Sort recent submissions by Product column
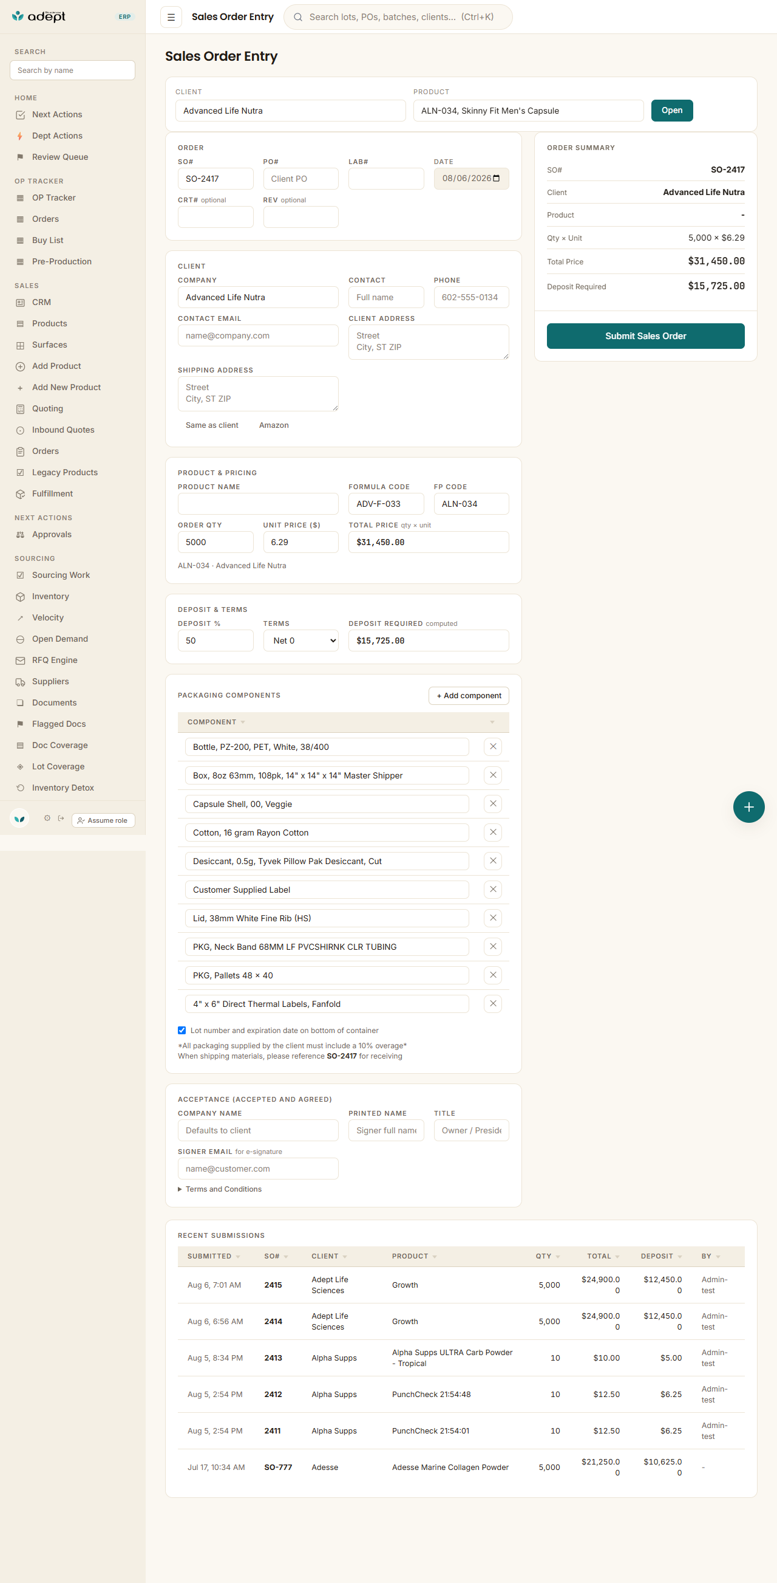The image size is (777, 1583). (414, 1256)
